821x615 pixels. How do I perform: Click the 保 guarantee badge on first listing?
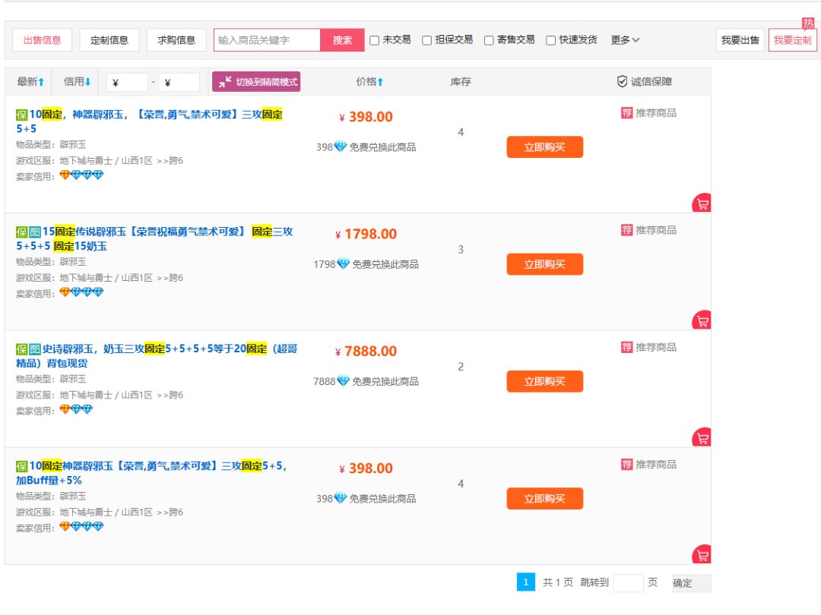[22, 115]
